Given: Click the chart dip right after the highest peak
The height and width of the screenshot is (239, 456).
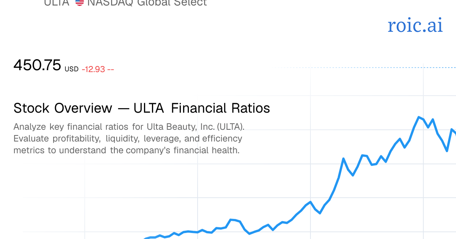Looking at the screenshot, I should (x=428, y=127).
